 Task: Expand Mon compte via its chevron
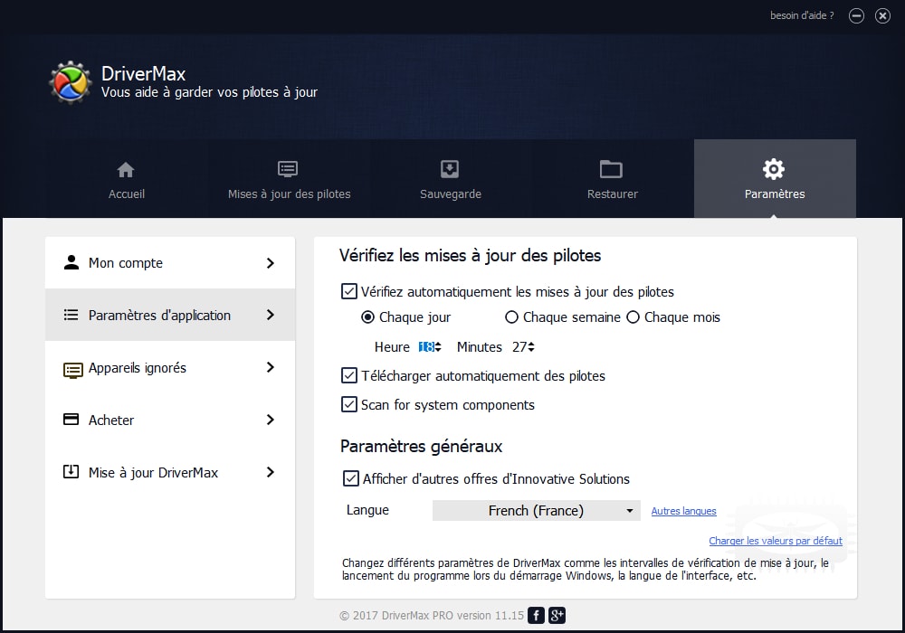(x=270, y=263)
